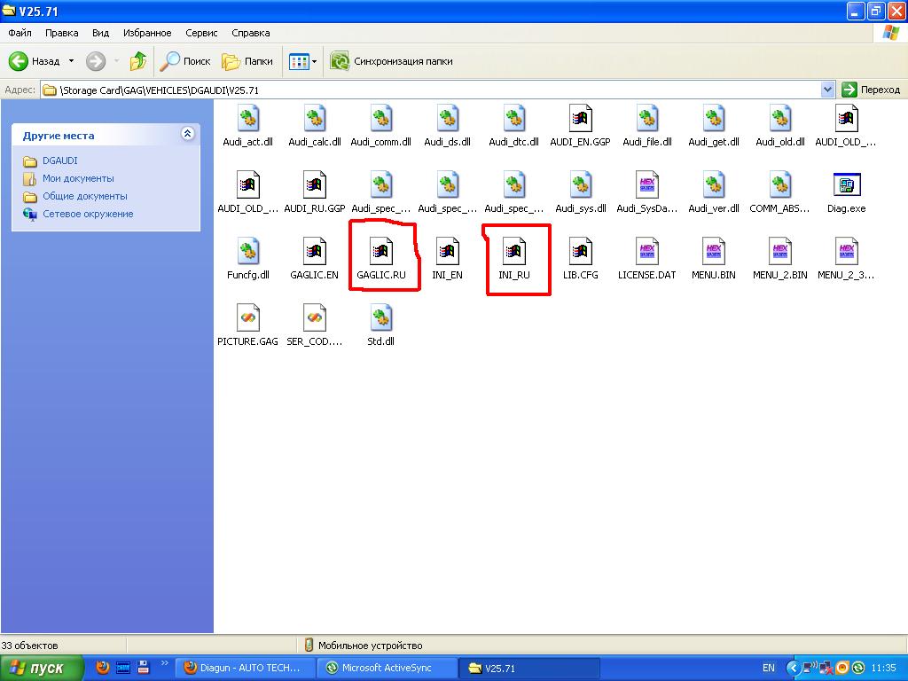Open Мои документы link
Viewport: 908px width, 681px height.
pos(78,178)
